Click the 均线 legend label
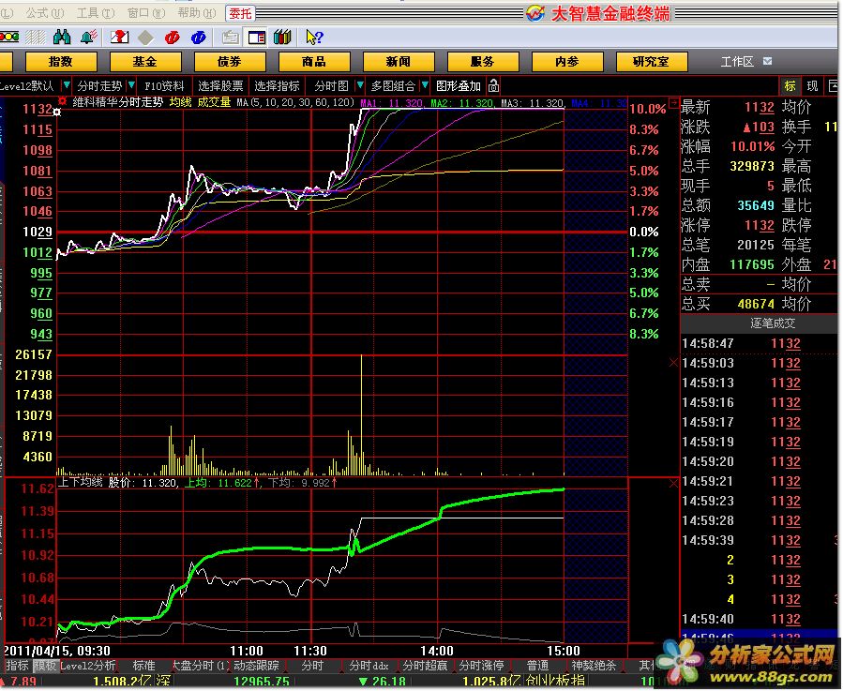Screen dimensions: 843x691 pyautogui.click(x=181, y=102)
